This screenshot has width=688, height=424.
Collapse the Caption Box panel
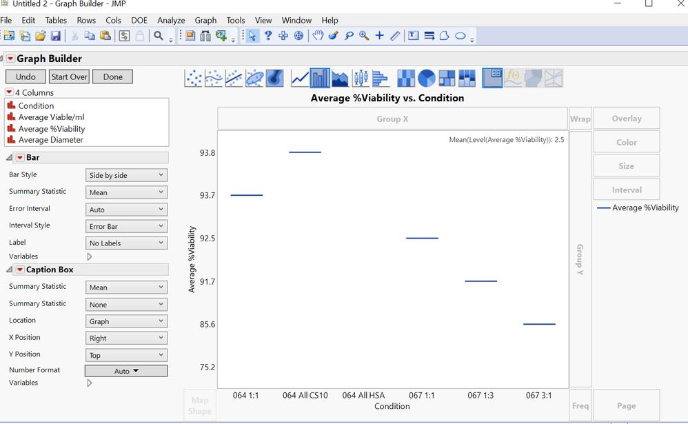click(x=8, y=269)
